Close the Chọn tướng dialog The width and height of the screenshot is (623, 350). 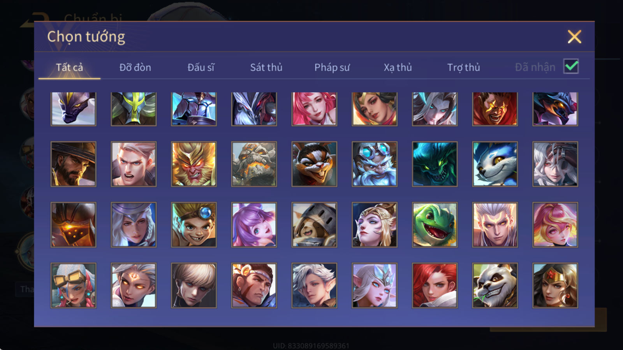[574, 37]
